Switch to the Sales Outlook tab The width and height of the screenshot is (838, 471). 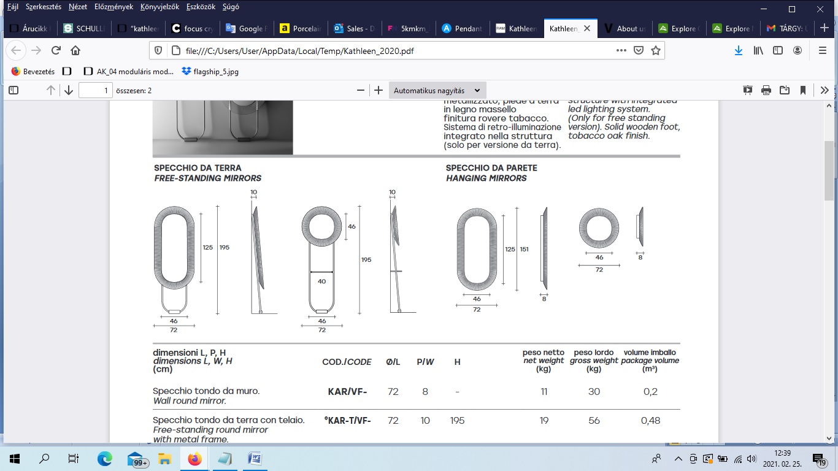[354, 28]
